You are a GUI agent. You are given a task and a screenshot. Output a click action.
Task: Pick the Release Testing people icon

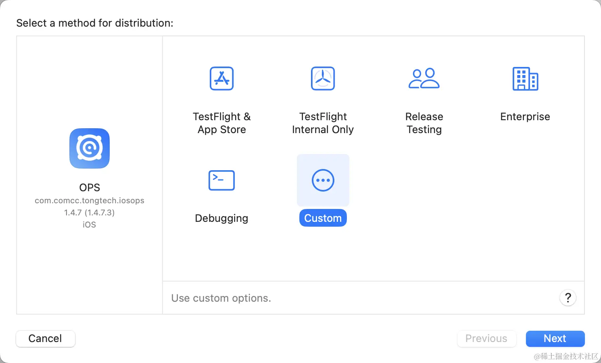424,79
